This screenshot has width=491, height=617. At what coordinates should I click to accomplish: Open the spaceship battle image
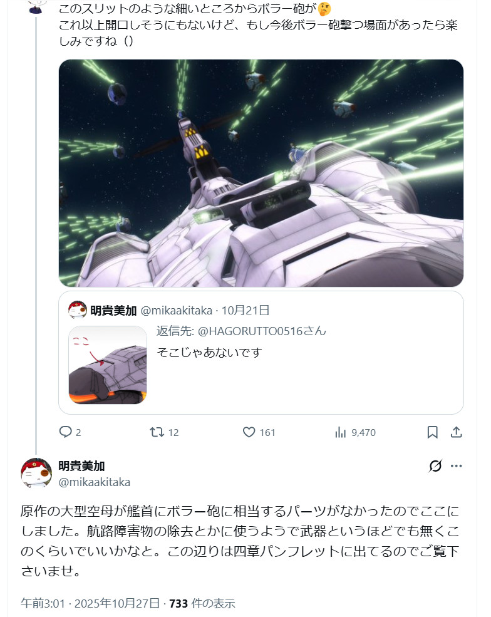[261, 173]
